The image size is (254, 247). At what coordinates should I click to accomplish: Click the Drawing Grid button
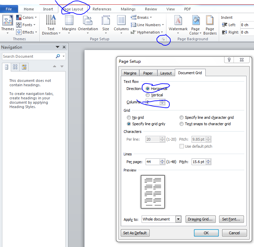(x=200, y=219)
